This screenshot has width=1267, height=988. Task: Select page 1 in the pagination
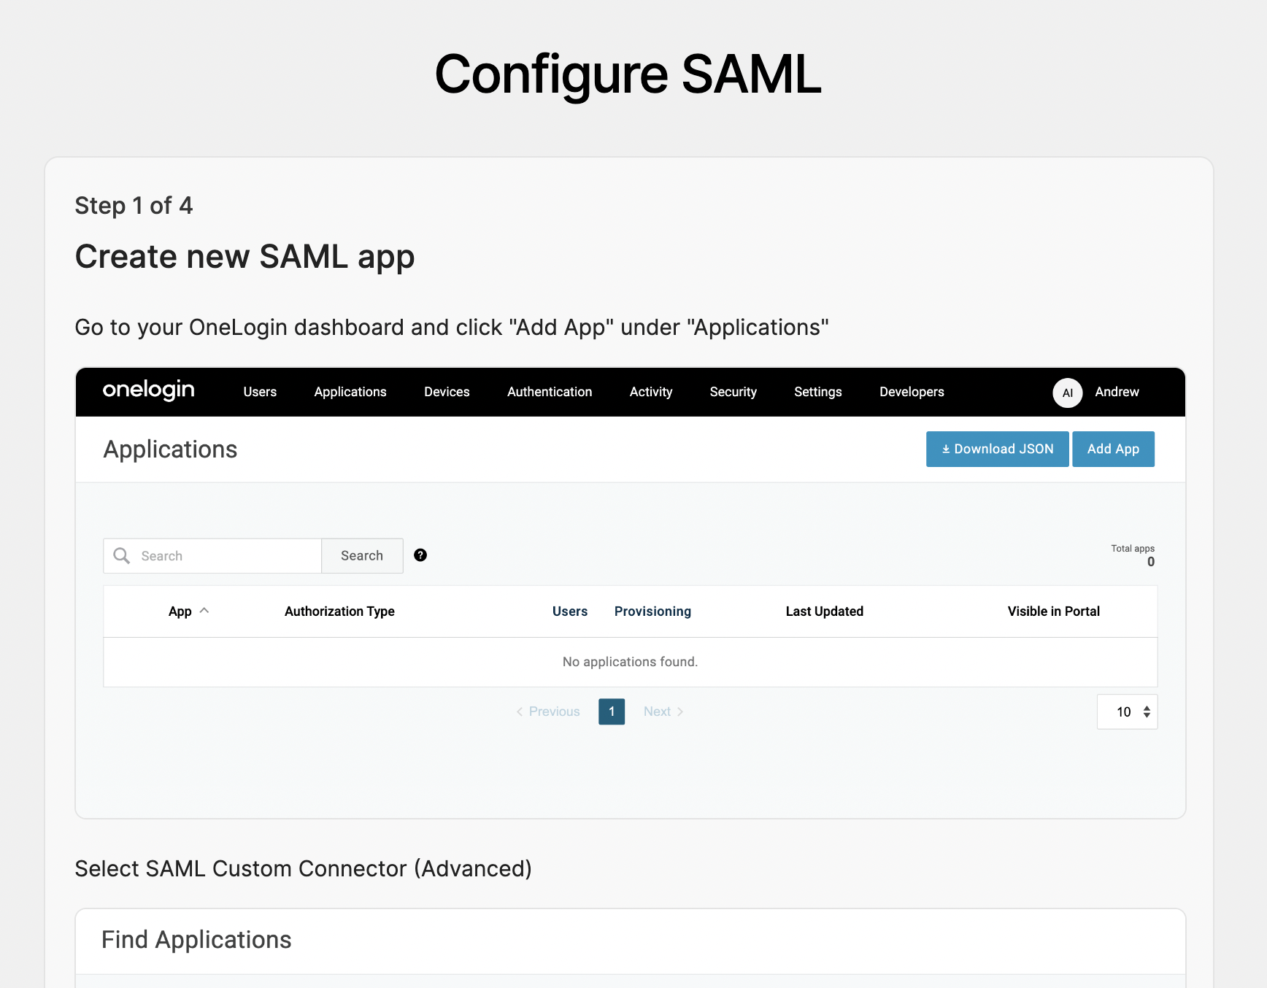611,711
